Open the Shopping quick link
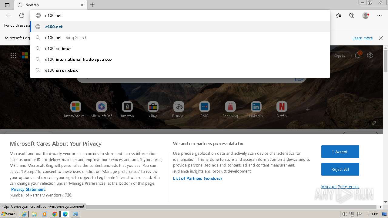 230,110
